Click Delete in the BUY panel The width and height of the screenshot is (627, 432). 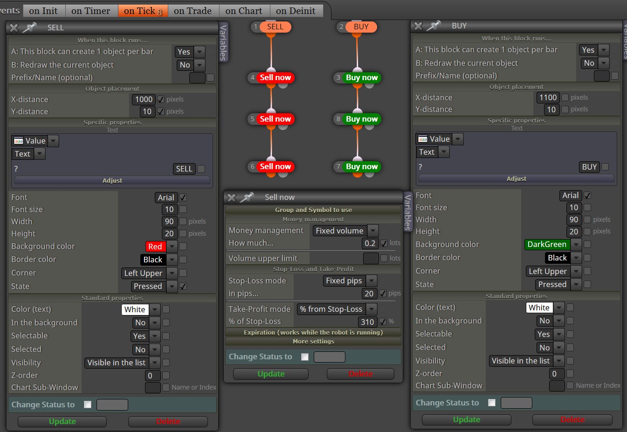(572, 419)
